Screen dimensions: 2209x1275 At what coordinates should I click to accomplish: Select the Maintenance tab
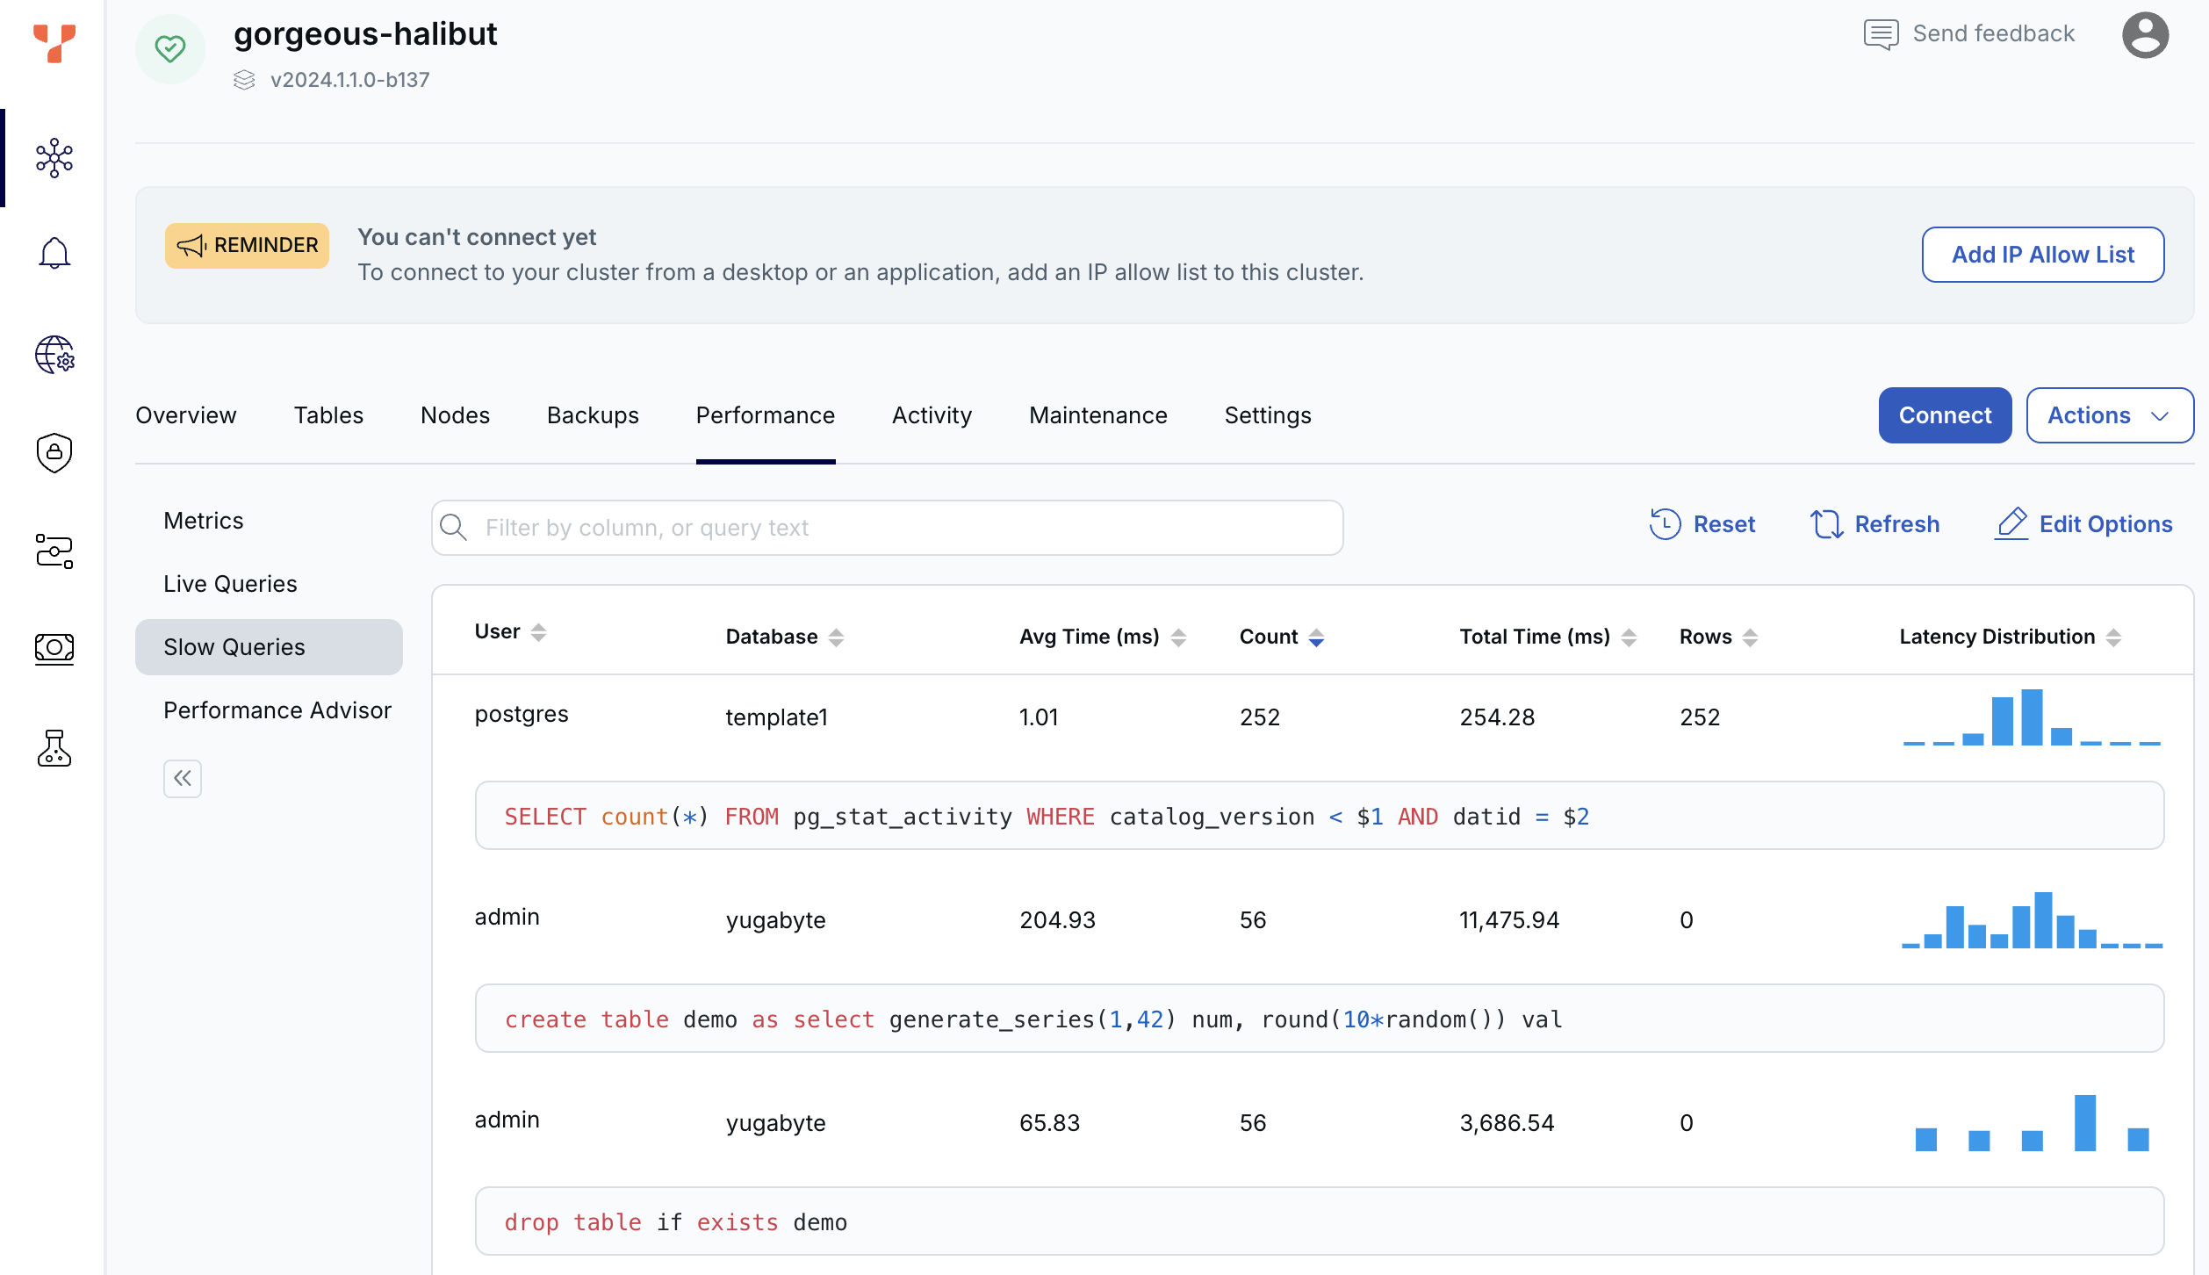tap(1098, 414)
